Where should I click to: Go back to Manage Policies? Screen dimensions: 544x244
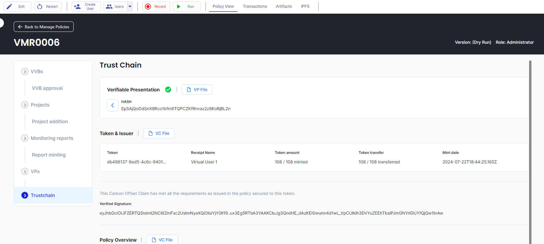[x=44, y=27]
